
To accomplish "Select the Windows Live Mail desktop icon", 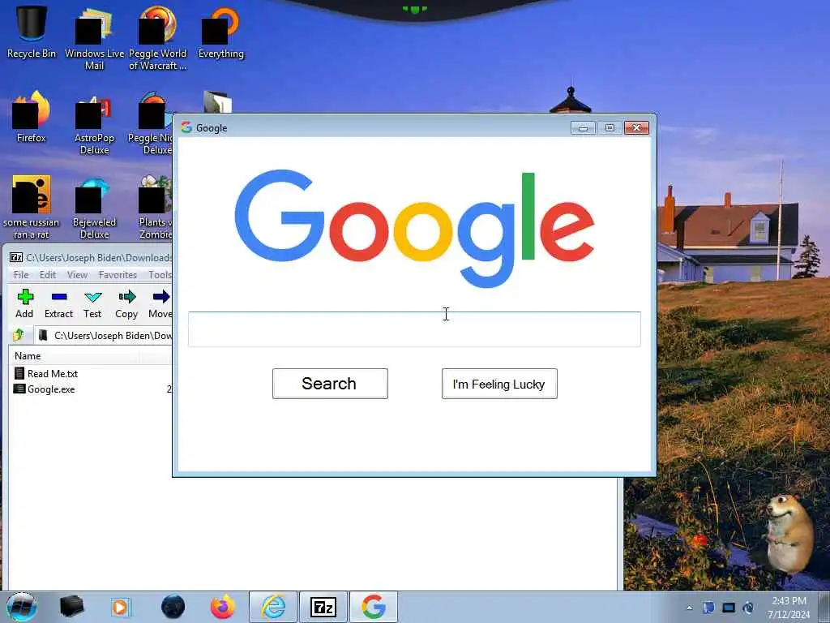I will pyautogui.click(x=94, y=38).
